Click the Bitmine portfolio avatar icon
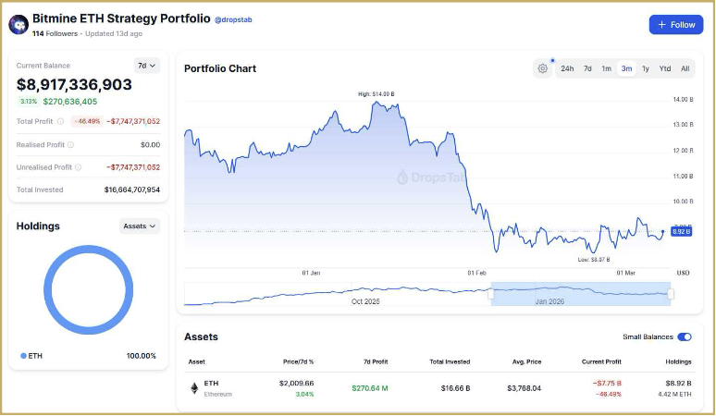 click(19, 25)
